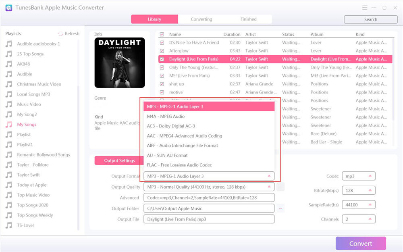403x252 pixels.
Task: Uncheck Daylight (Live From Paris) checkbox
Action: tap(162, 59)
